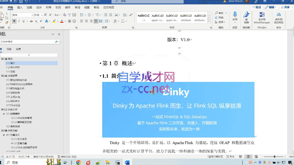294x165 pixels.
Task: Toggle show paragraph marks button
Action: click(x=131, y=15)
